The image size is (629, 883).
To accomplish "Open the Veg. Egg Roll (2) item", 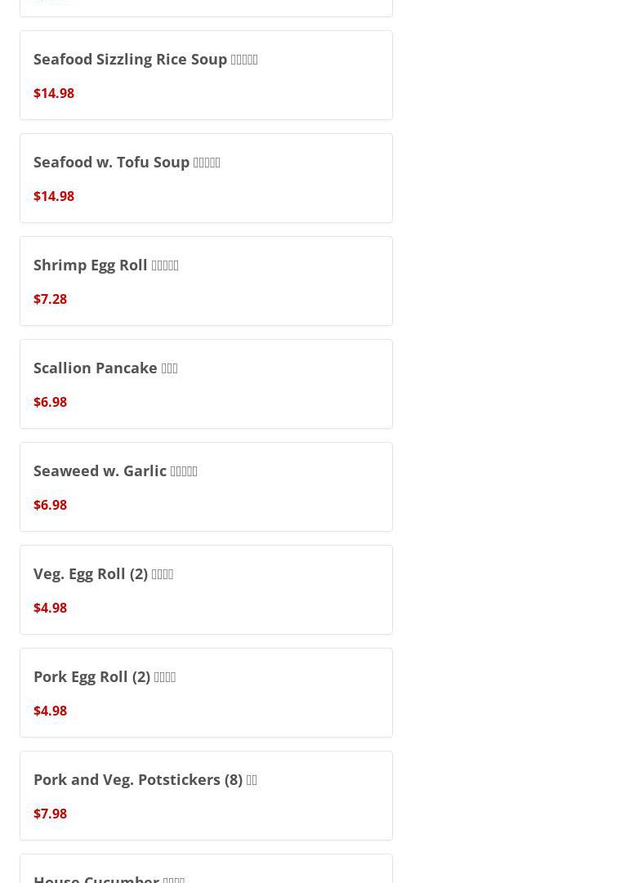I will [x=206, y=590].
